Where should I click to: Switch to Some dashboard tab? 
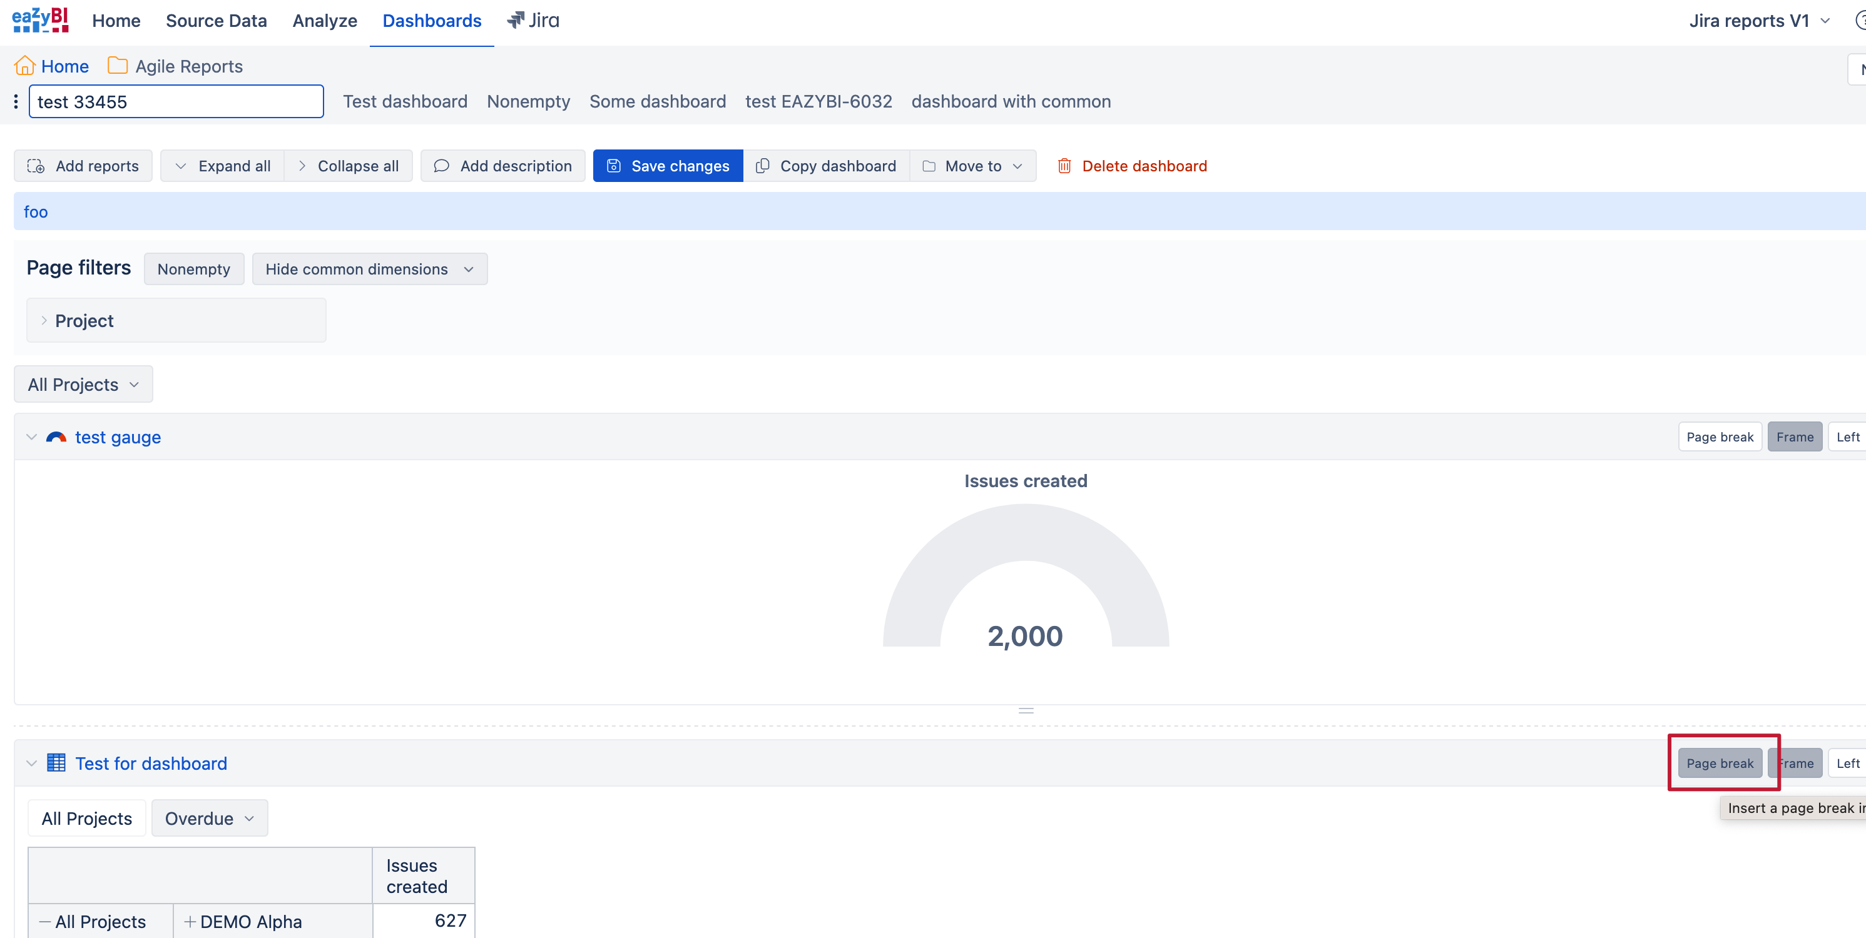(x=657, y=101)
